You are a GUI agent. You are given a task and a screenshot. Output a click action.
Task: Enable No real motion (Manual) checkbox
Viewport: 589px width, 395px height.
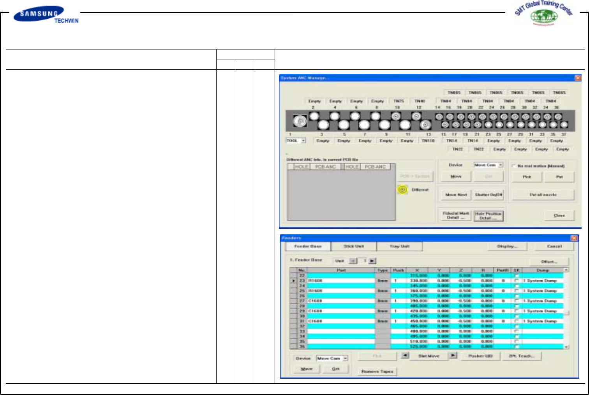(514, 166)
